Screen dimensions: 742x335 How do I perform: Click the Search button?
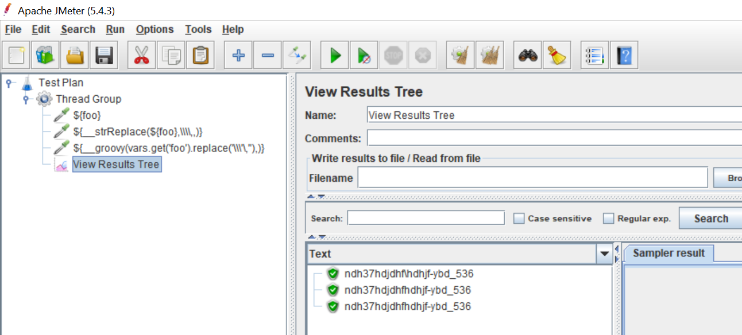pyautogui.click(x=711, y=219)
